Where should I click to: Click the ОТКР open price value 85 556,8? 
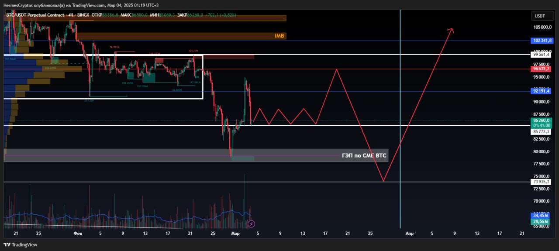point(110,15)
